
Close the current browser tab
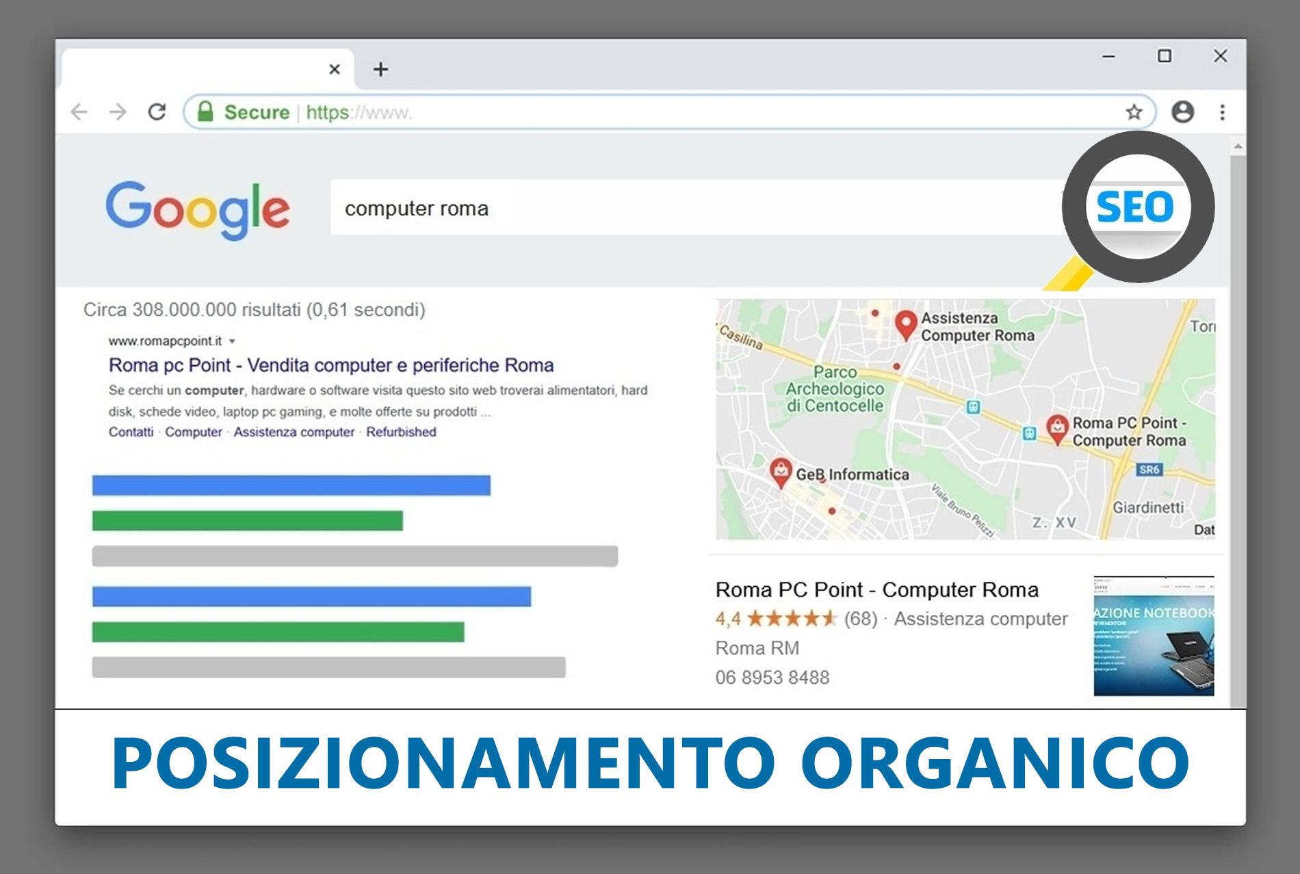(335, 69)
